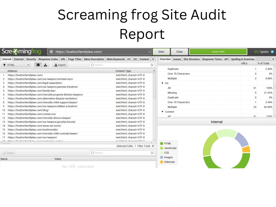Click the Clear button
This screenshot has width=276, height=207.
click(x=180, y=52)
